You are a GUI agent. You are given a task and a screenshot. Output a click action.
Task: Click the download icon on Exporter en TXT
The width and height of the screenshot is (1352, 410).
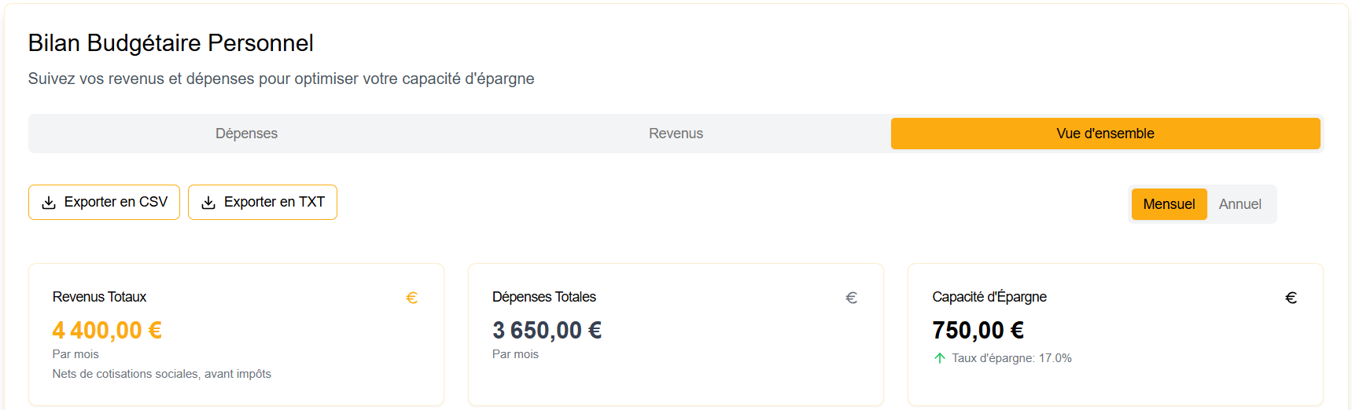click(208, 203)
